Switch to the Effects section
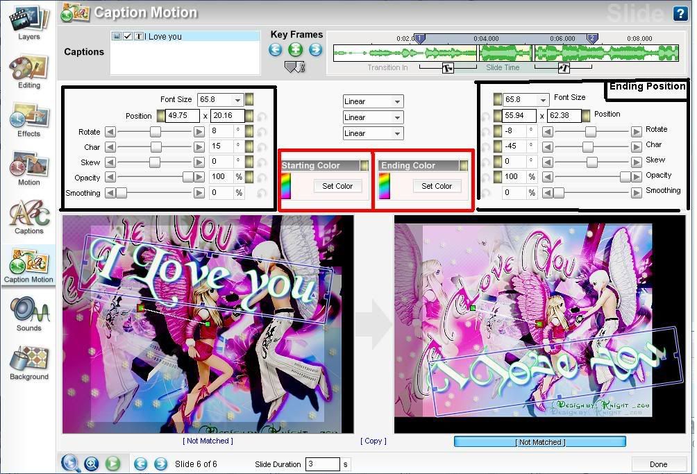This screenshot has height=474, width=697. click(x=29, y=120)
